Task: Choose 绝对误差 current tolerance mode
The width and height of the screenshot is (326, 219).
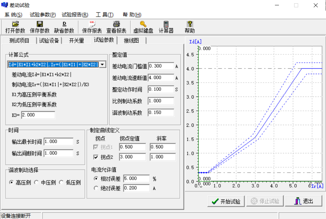Action: tap(97, 188)
